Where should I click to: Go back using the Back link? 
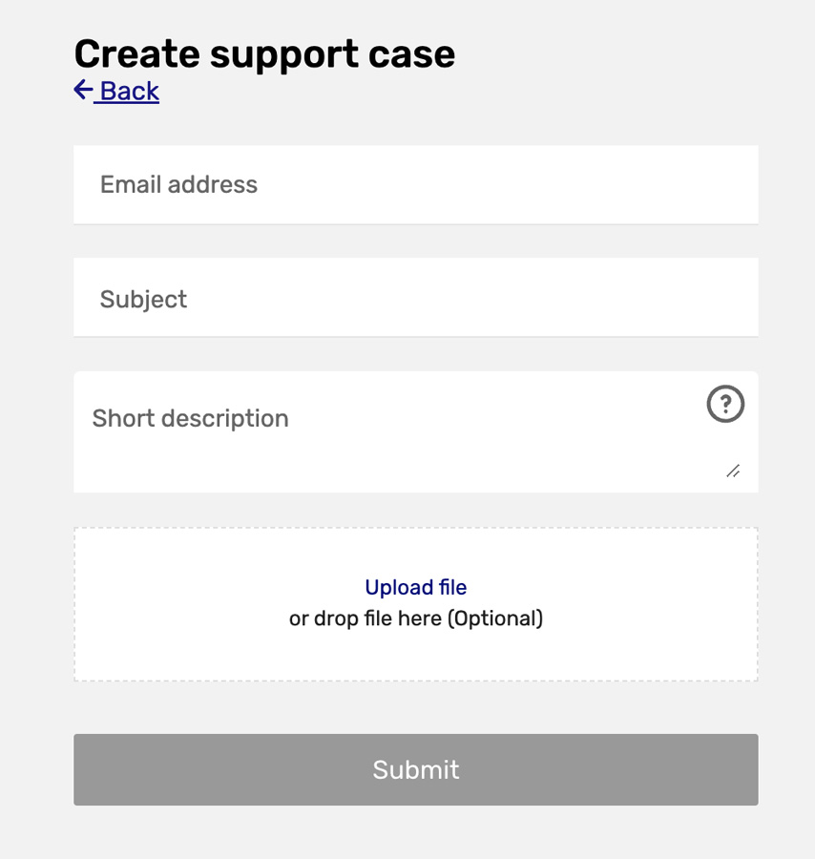tap(116, 91)
